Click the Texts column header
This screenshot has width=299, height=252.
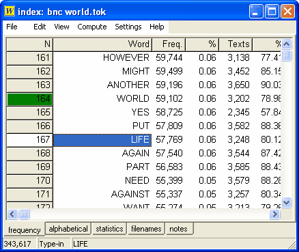236,44
